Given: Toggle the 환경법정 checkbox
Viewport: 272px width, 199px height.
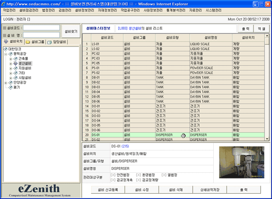Looking at the screenshot, I should (138, 175).
